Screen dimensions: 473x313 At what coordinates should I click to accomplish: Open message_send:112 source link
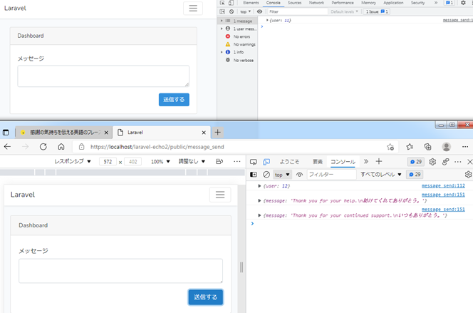point(443,185)
